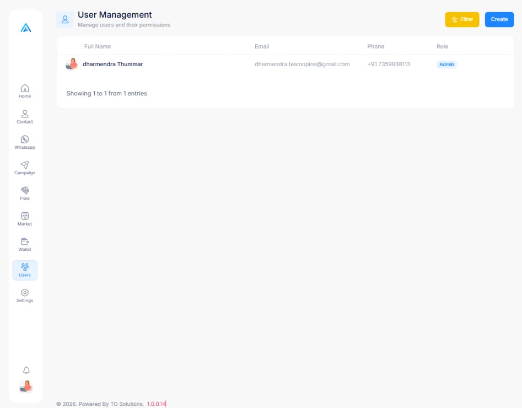Click version number 1.0.0.14 in footer
The width and height of the screenshot is (522, 408).
157,404
